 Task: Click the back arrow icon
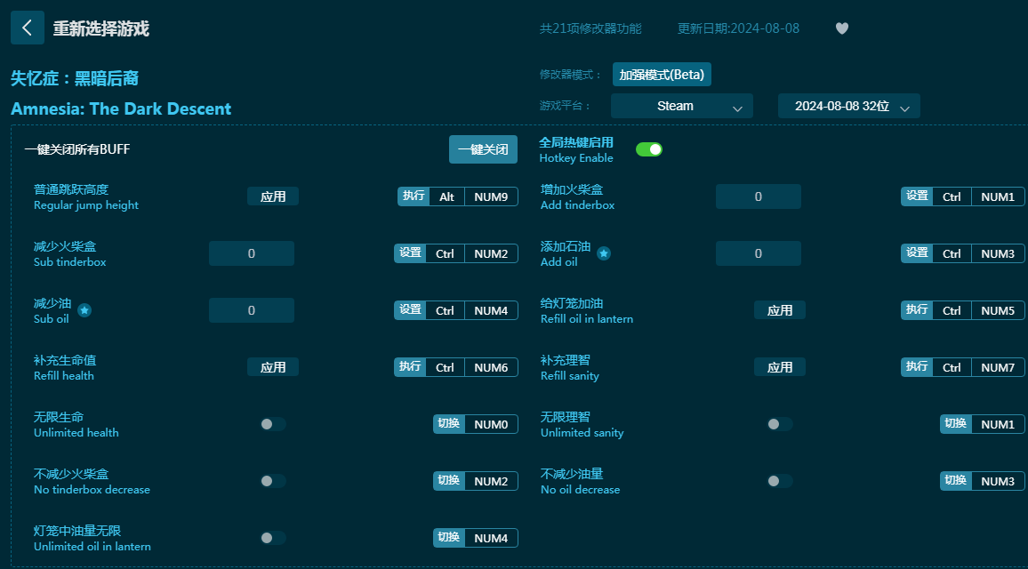[28, 28]
